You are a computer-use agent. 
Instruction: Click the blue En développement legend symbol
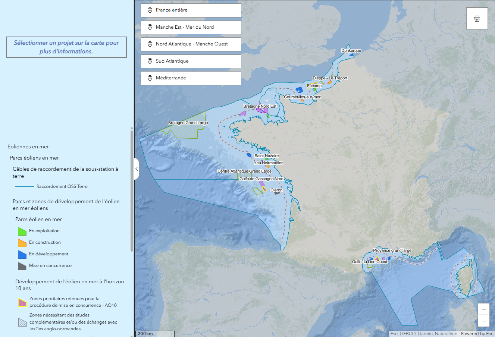22,254
